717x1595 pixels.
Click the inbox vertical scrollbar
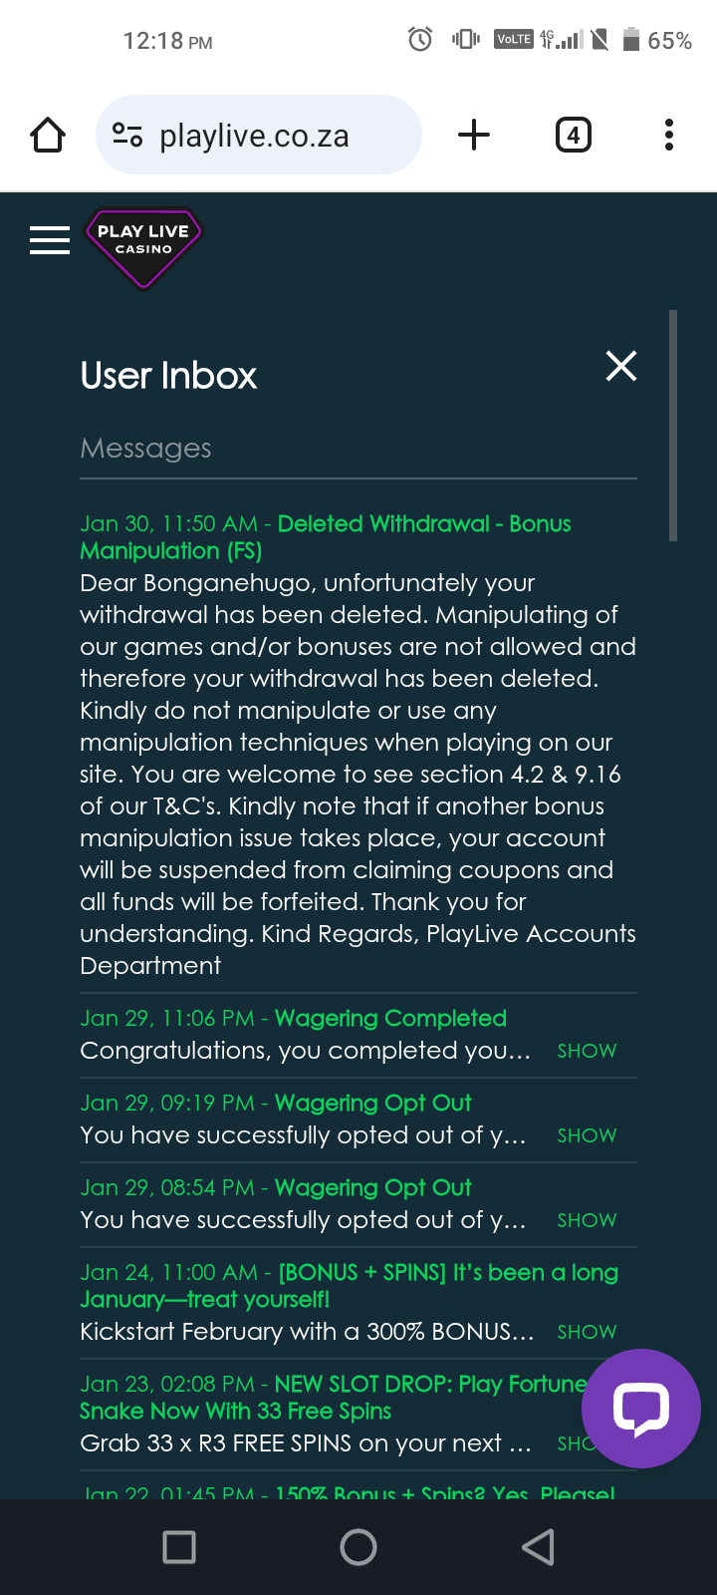[x=673, y=426]
